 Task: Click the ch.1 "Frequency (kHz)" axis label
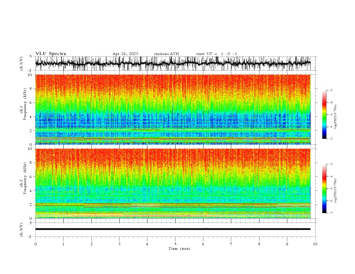25,104
